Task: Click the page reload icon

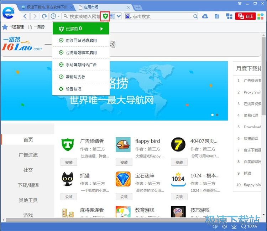Action: 44,16
